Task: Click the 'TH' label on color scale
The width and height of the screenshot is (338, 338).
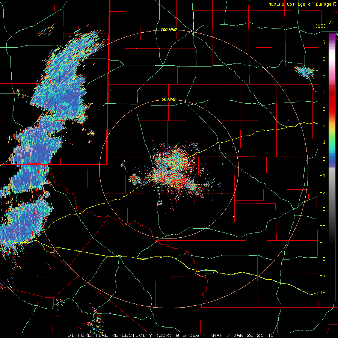Action: [x=323, y=293]
